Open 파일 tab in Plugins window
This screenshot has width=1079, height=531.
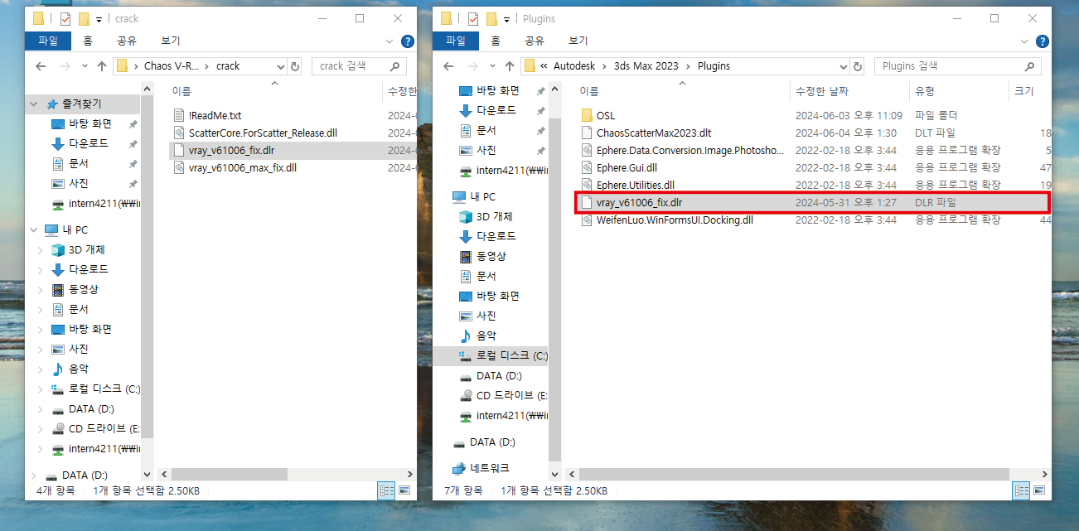(456, 41)
